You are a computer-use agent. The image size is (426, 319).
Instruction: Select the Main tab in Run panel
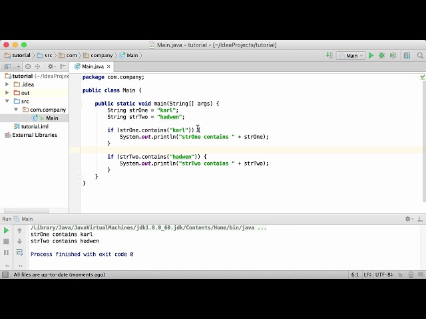tap(23, 219)
